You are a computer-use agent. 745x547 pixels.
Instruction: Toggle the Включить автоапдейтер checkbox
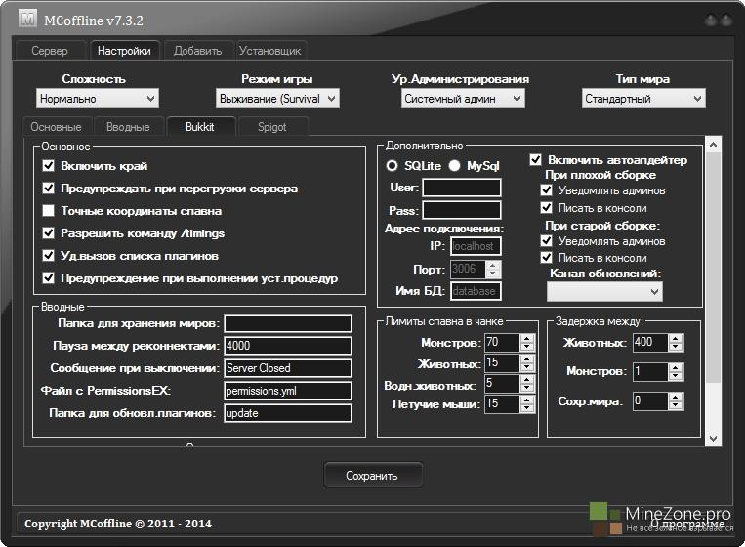click(x=535, y=160)
